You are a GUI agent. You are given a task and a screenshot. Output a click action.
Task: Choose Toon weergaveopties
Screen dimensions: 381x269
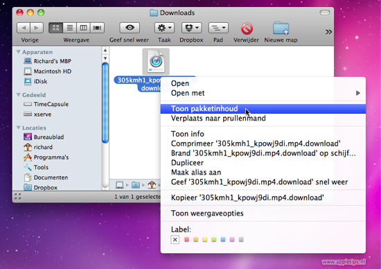pos(263,214)
